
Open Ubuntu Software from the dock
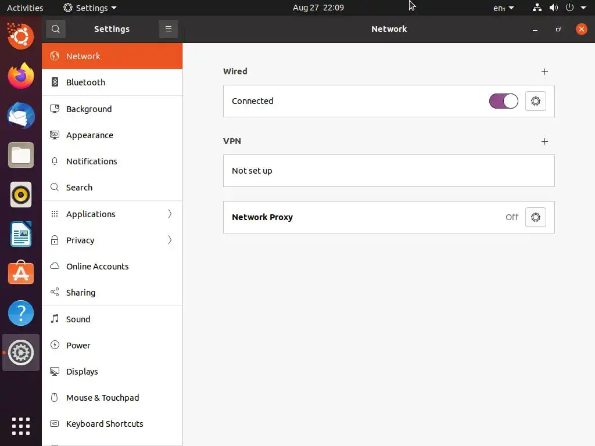21,273
